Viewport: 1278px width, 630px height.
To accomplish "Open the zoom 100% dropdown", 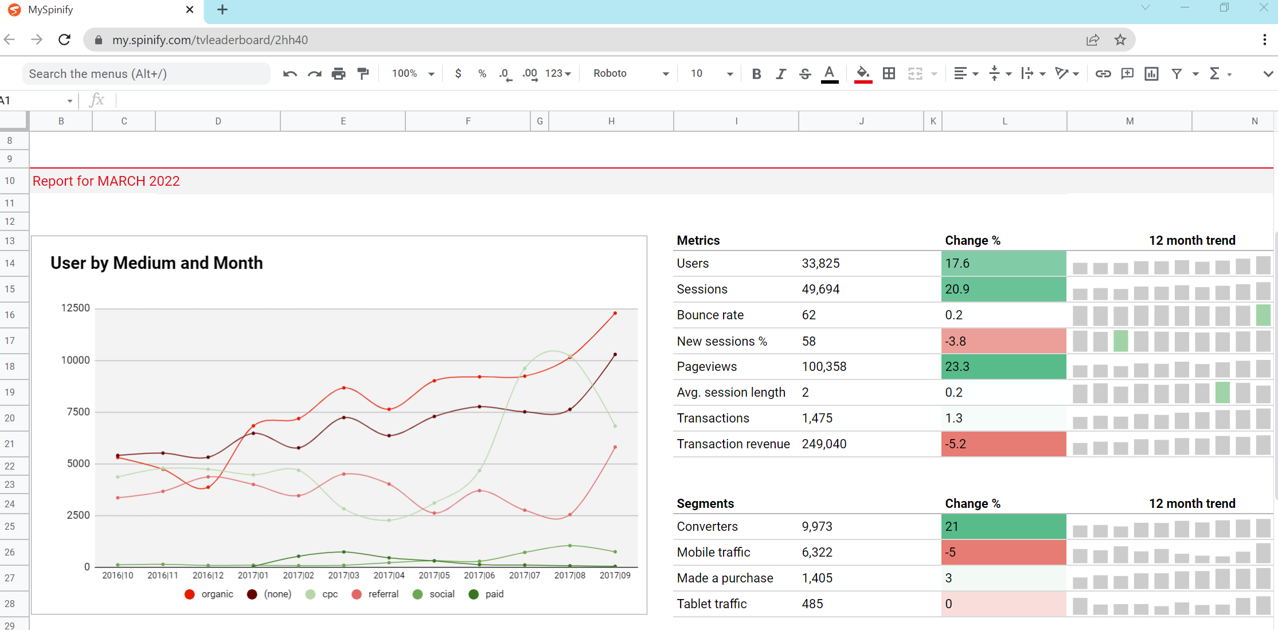I will pyautogui.click(x=413, y=73).
